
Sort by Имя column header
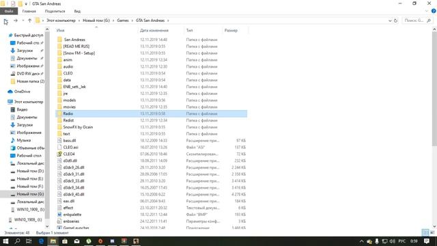(x=61, y=30)
